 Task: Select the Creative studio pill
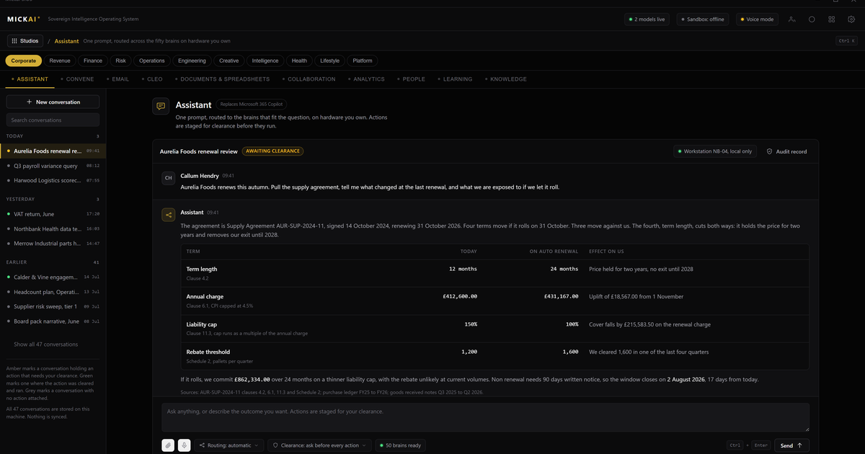click(229, 61)
